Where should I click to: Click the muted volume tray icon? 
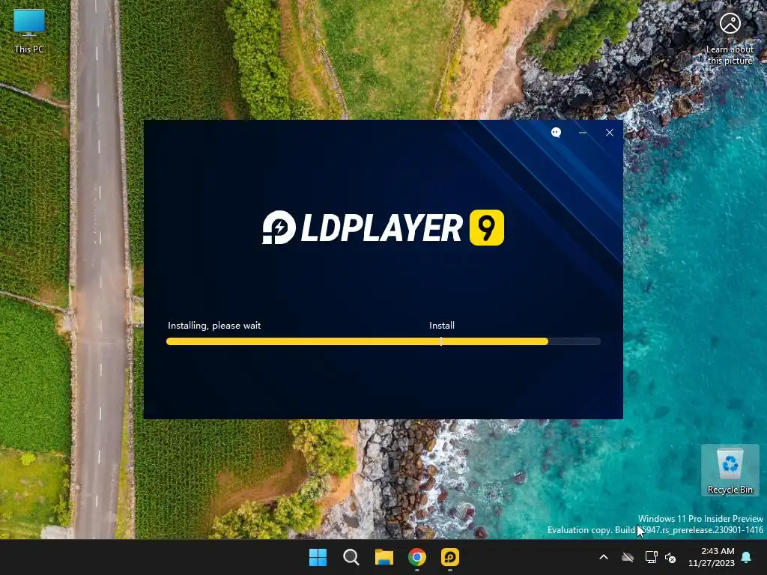tap(670, 557)
